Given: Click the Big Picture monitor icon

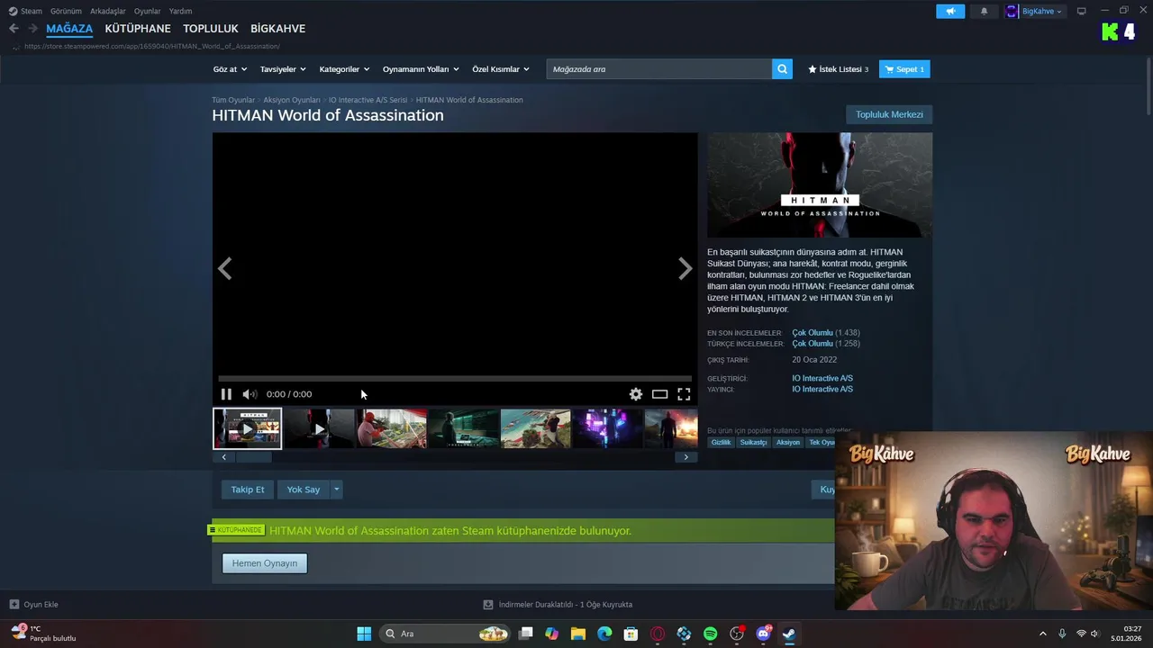Looking at the screenshot, I should coord(1081,11).
